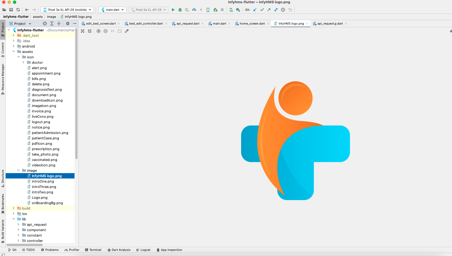Open the main.dart run configuration dropdown
452x256 pixels.
pos(112,10)
